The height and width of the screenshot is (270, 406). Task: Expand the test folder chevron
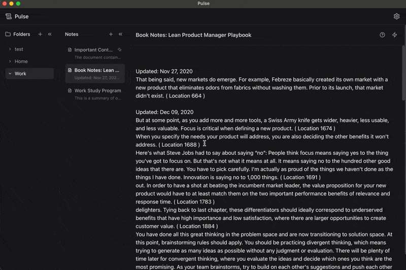(10, 49)
